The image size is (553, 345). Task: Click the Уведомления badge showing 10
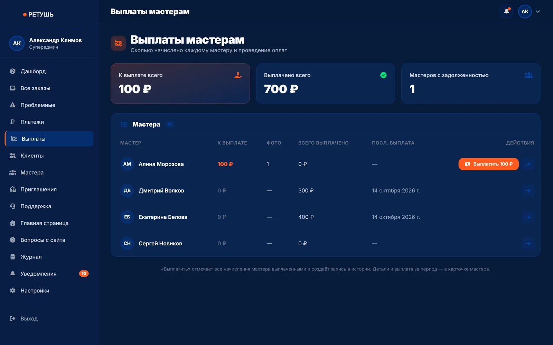[x=84, y=274]
